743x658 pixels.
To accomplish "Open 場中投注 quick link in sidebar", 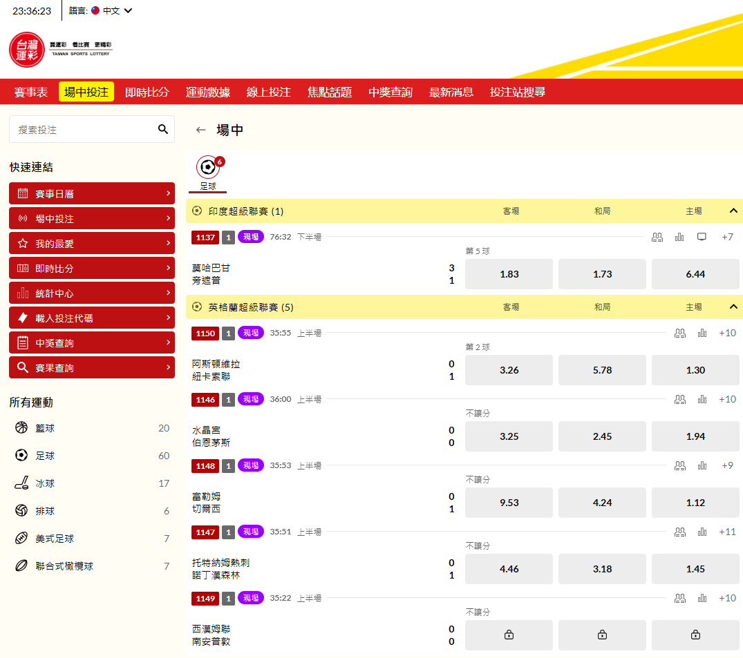I will [x=92, y=218].
